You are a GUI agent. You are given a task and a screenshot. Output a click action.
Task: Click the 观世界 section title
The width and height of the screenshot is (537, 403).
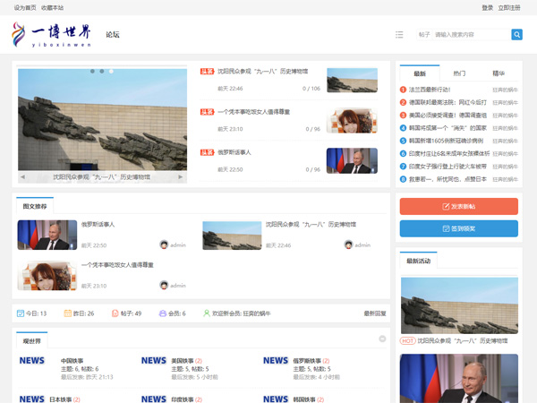[32, 341]
